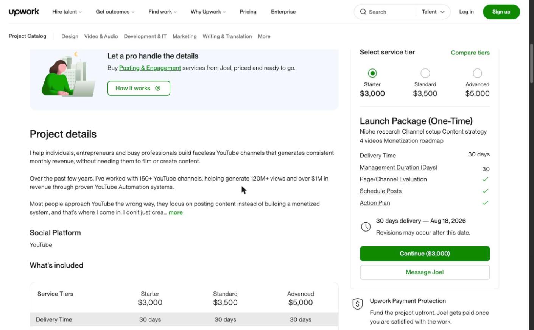Click the Management Duration (Days) label
Screen dimensions: 534x330
coord(399,167)
